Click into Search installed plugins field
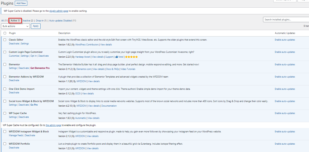309x152 pixels. [286, 20]
